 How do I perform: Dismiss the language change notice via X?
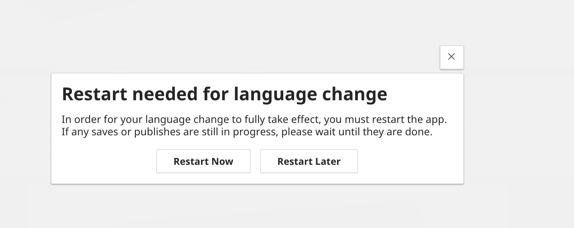[x=451, y=57]
